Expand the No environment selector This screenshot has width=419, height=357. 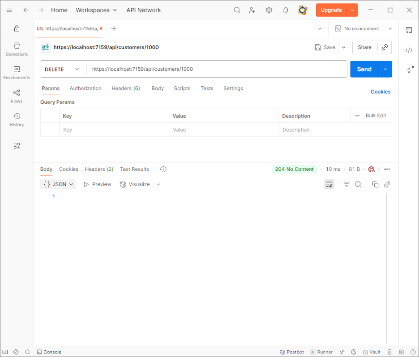[363, 29]
